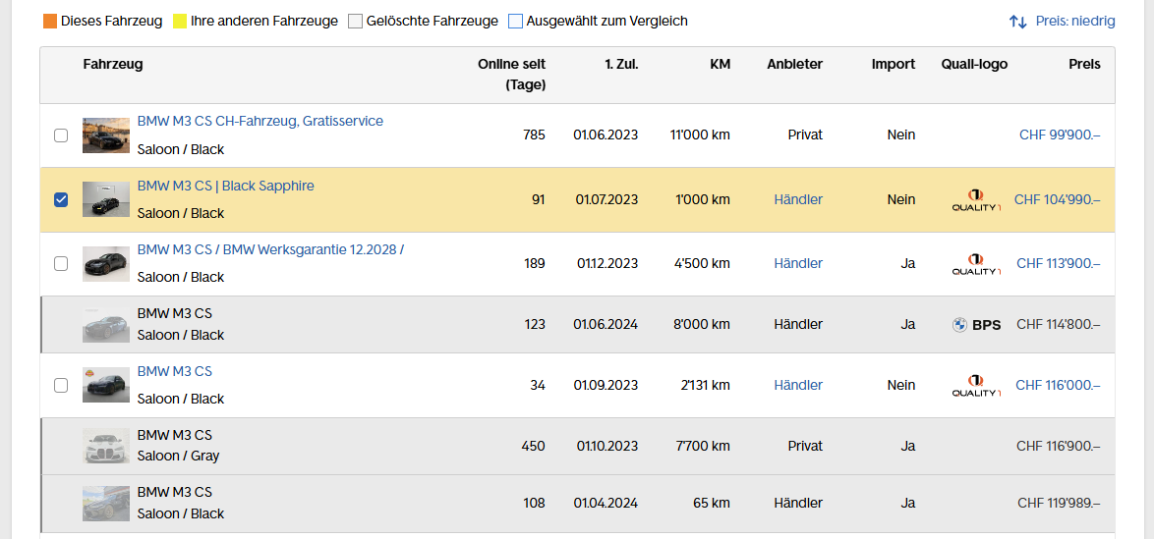The image size is (1154, 539).
Task: Open thumbnail of BMW M3 CS CH-Fahrzeug
Action: point(106,135)
